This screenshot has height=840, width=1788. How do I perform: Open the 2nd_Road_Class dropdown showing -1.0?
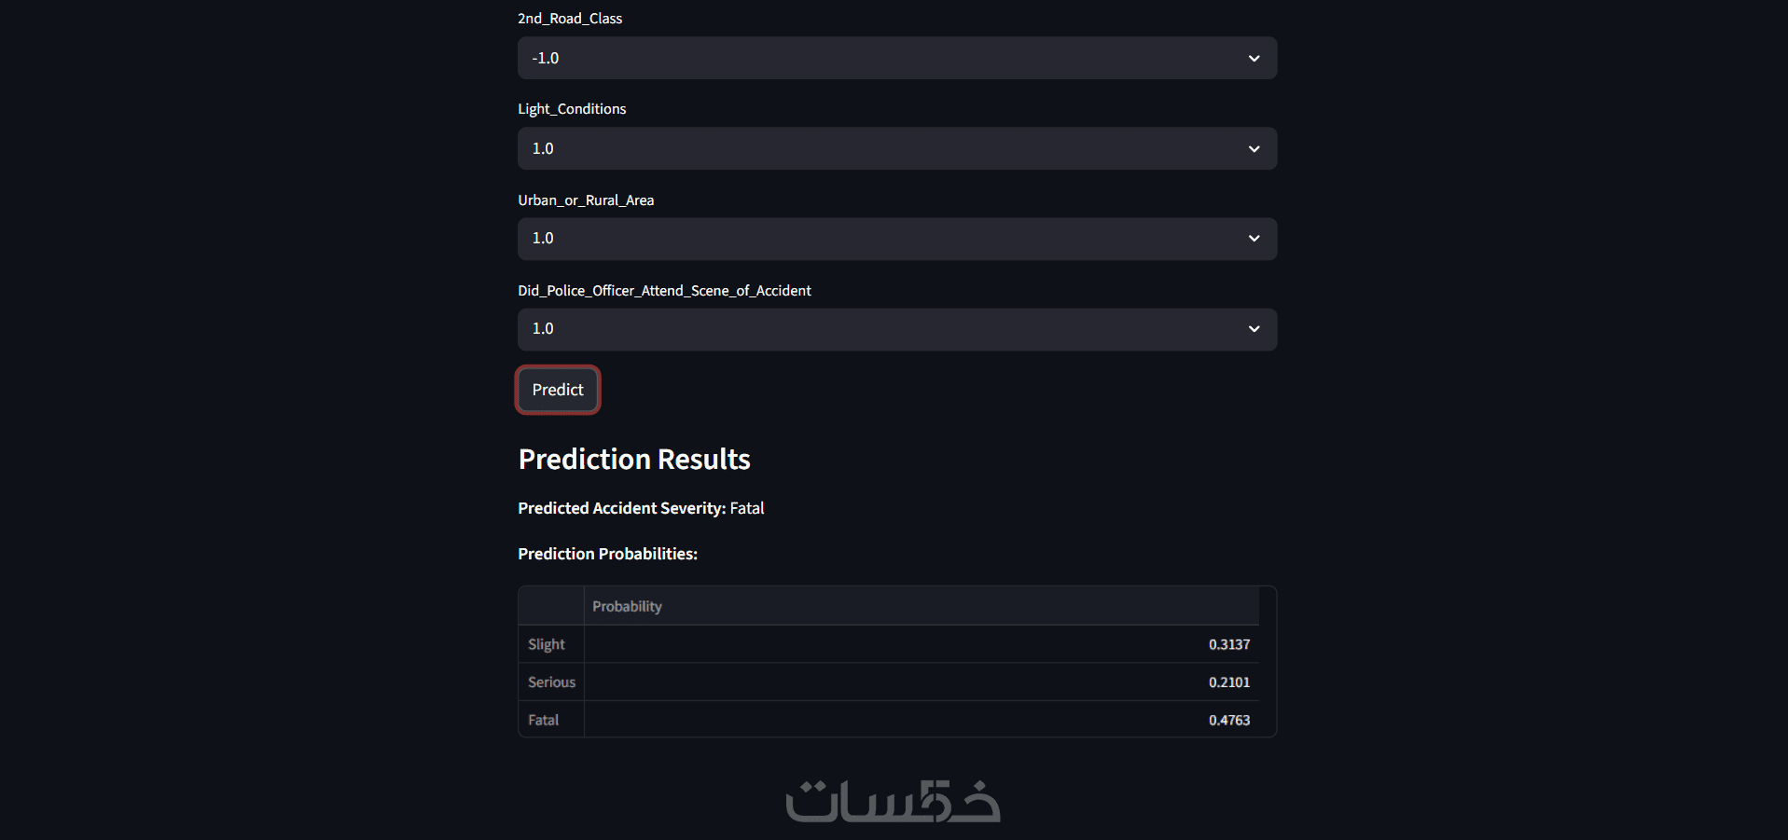pos(877,59)
